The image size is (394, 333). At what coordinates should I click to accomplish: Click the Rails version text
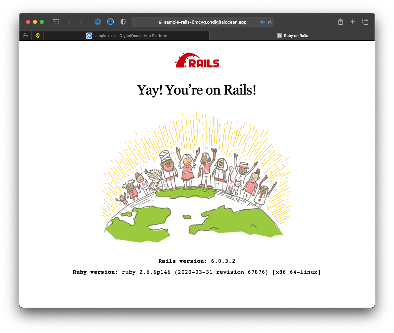point(197,261)
